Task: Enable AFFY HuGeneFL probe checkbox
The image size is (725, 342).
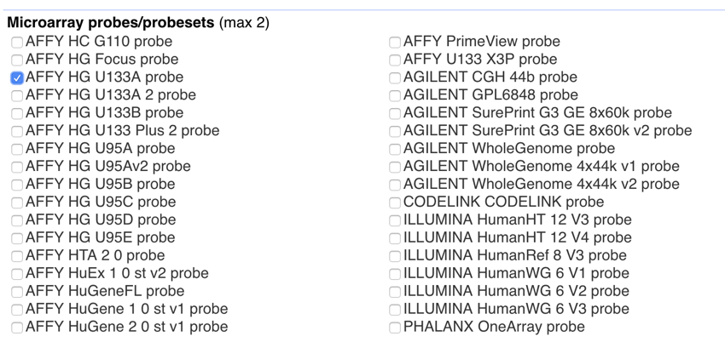Action: pos(17,292)
